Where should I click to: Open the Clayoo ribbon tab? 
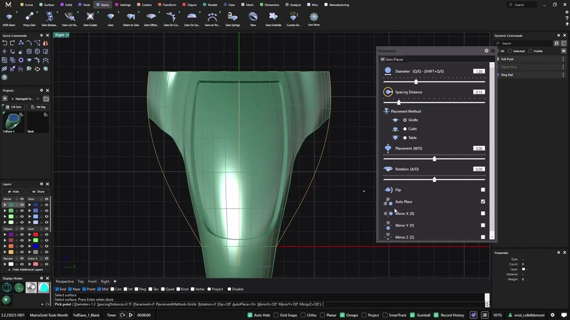(190, 5)
